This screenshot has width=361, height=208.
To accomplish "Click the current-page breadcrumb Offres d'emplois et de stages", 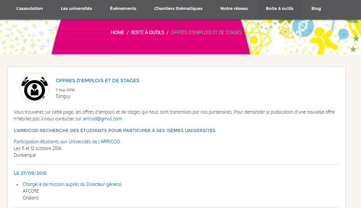I will point(206,33).
